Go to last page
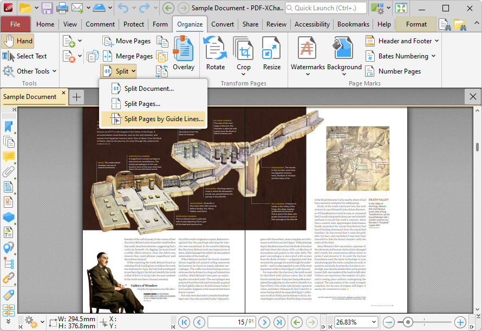 (x=279, y=322)
